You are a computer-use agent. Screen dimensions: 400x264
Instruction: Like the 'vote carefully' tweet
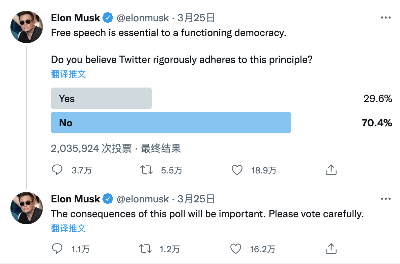[236, 249]
